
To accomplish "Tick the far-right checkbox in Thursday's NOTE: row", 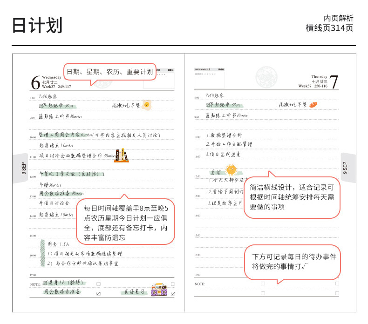I will click(337, 283).
